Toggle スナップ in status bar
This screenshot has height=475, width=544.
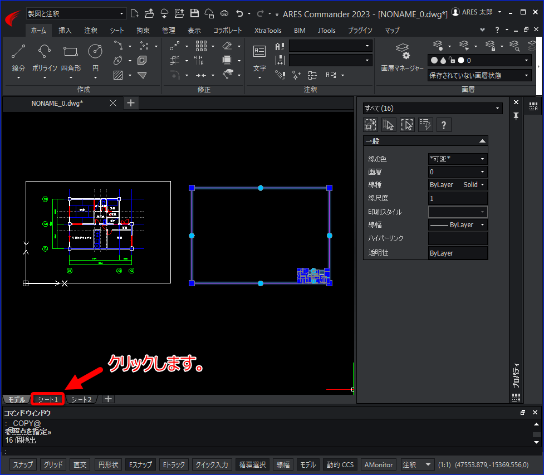pyautogui.click(x=23, y=464)
